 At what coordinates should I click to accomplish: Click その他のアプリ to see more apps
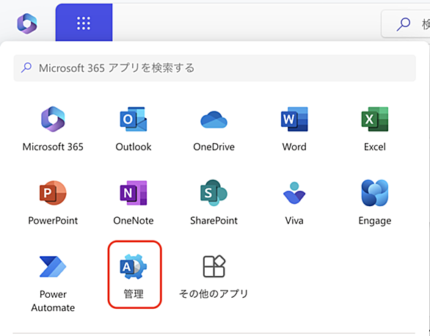click(x=214, y=277)
